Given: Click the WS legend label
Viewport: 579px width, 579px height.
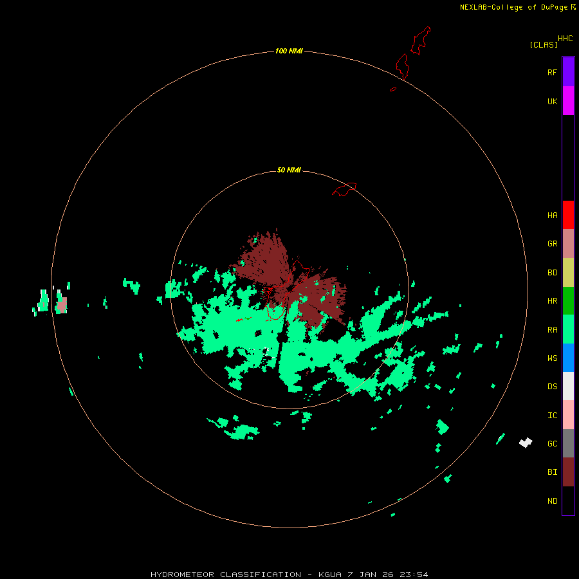Looking at the screenshot, I should [552, 358].
